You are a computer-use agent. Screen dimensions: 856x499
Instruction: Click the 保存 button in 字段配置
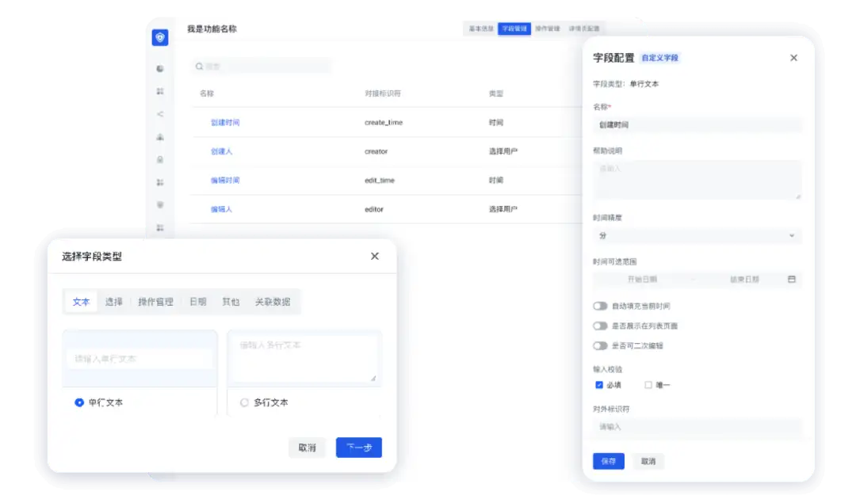(608, 461)
